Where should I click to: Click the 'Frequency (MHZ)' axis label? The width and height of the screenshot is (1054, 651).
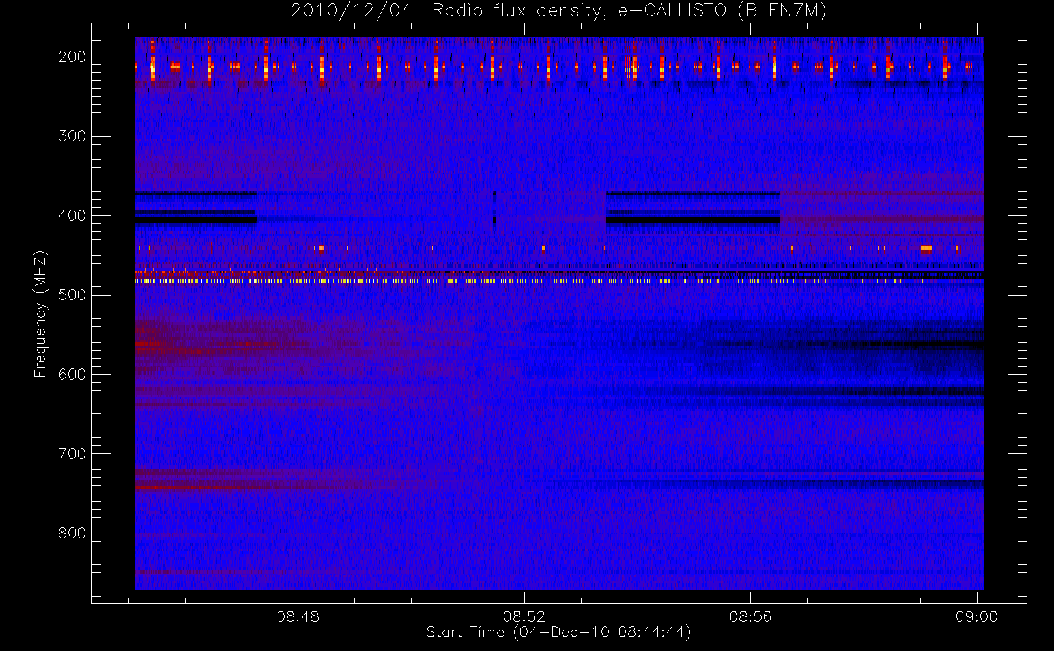tap(40, 314)
